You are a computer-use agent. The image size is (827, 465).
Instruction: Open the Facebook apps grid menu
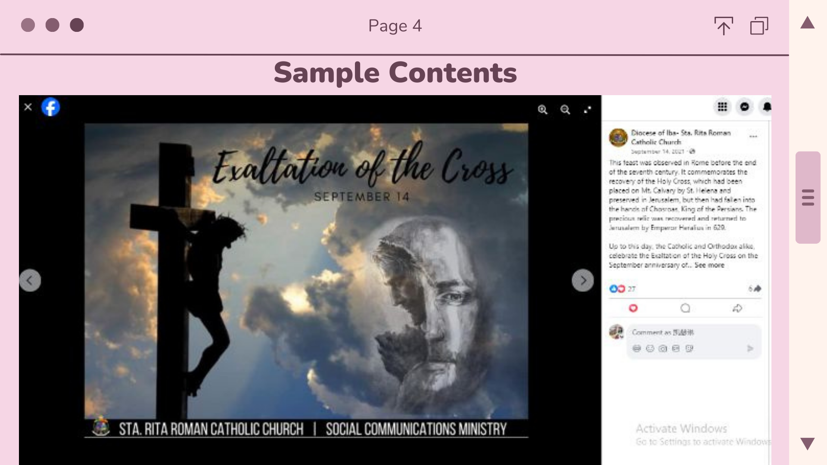click(x=722, y=107)
